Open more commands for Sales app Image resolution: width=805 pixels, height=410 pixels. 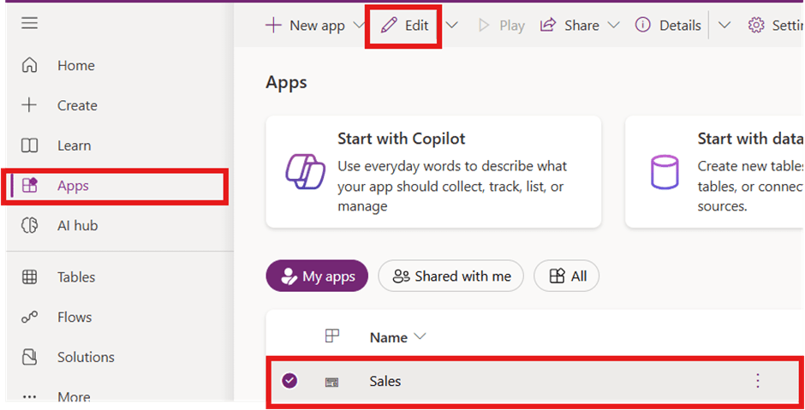pos(757,381)
